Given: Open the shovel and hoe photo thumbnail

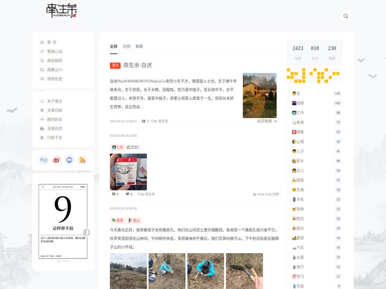Looking at the screenshot, I should point(244,271).
